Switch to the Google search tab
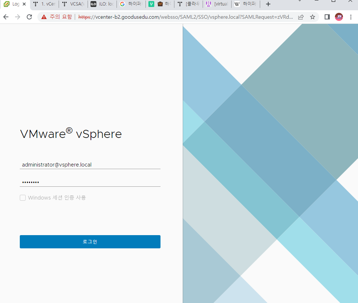 131,4
